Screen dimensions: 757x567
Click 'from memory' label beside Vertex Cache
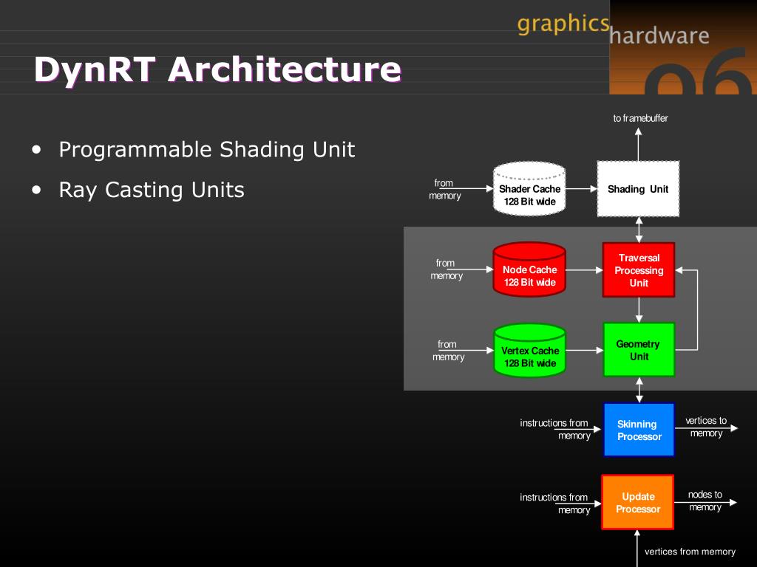[x=448, y=351]
